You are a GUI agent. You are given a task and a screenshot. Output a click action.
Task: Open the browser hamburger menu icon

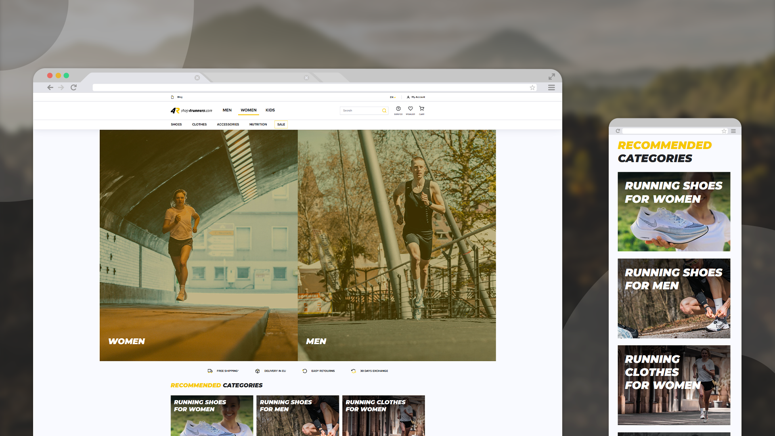coord(551,88)
